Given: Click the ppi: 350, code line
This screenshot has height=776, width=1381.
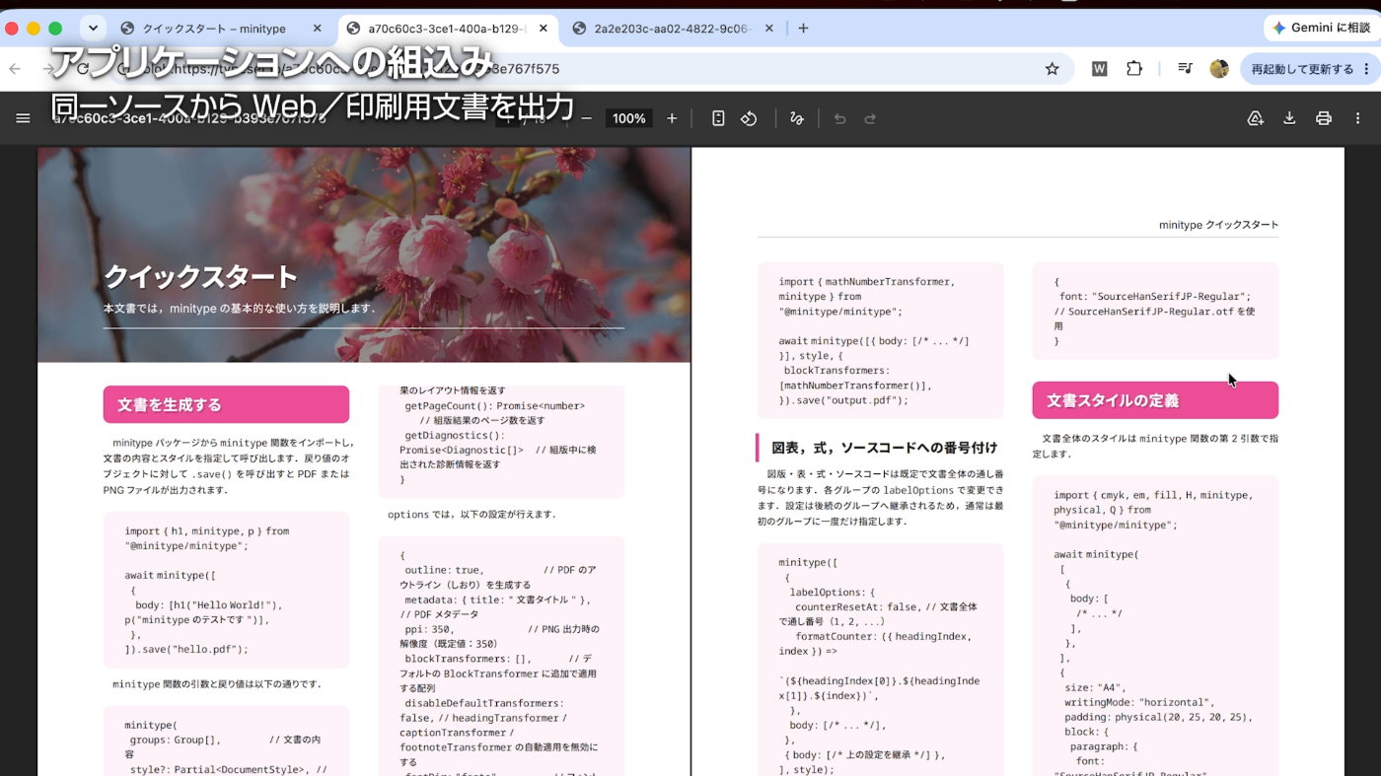Looking at the screenshot, I should point(429,628).
